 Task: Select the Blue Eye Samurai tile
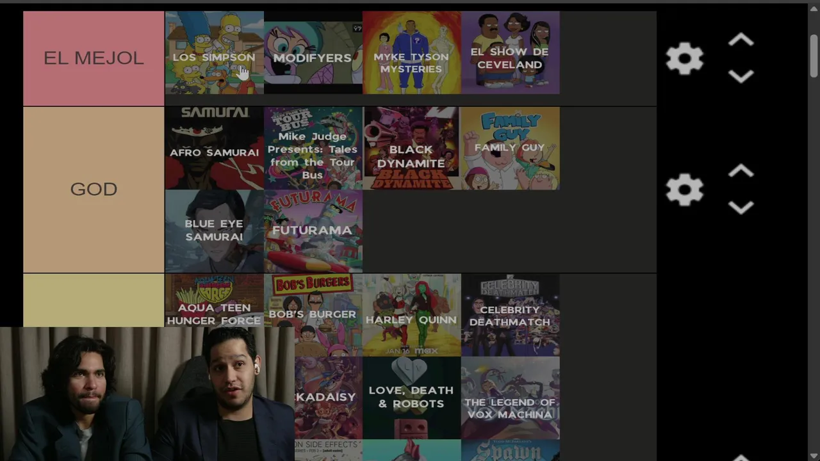pos(214,231)
